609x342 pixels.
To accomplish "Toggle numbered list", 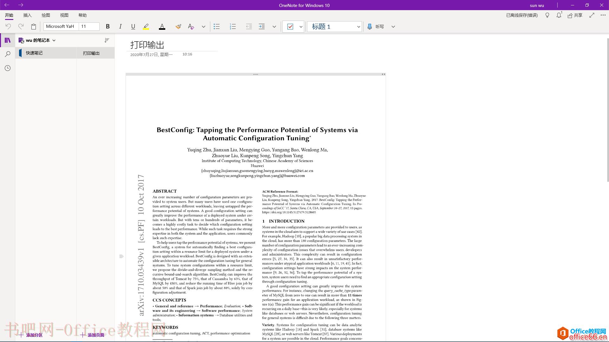I will pyautogui.click(x=233, y=27).
